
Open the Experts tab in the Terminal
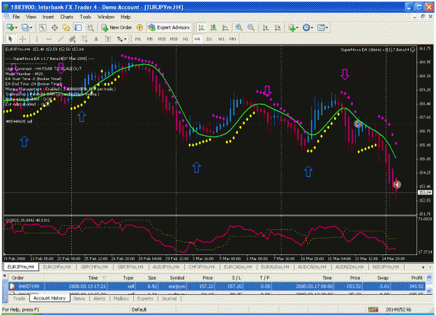coord(145,298)
